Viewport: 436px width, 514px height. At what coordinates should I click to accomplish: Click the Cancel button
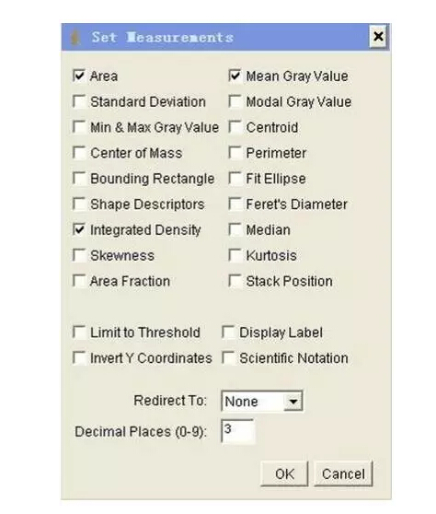[x=343, y=473]
